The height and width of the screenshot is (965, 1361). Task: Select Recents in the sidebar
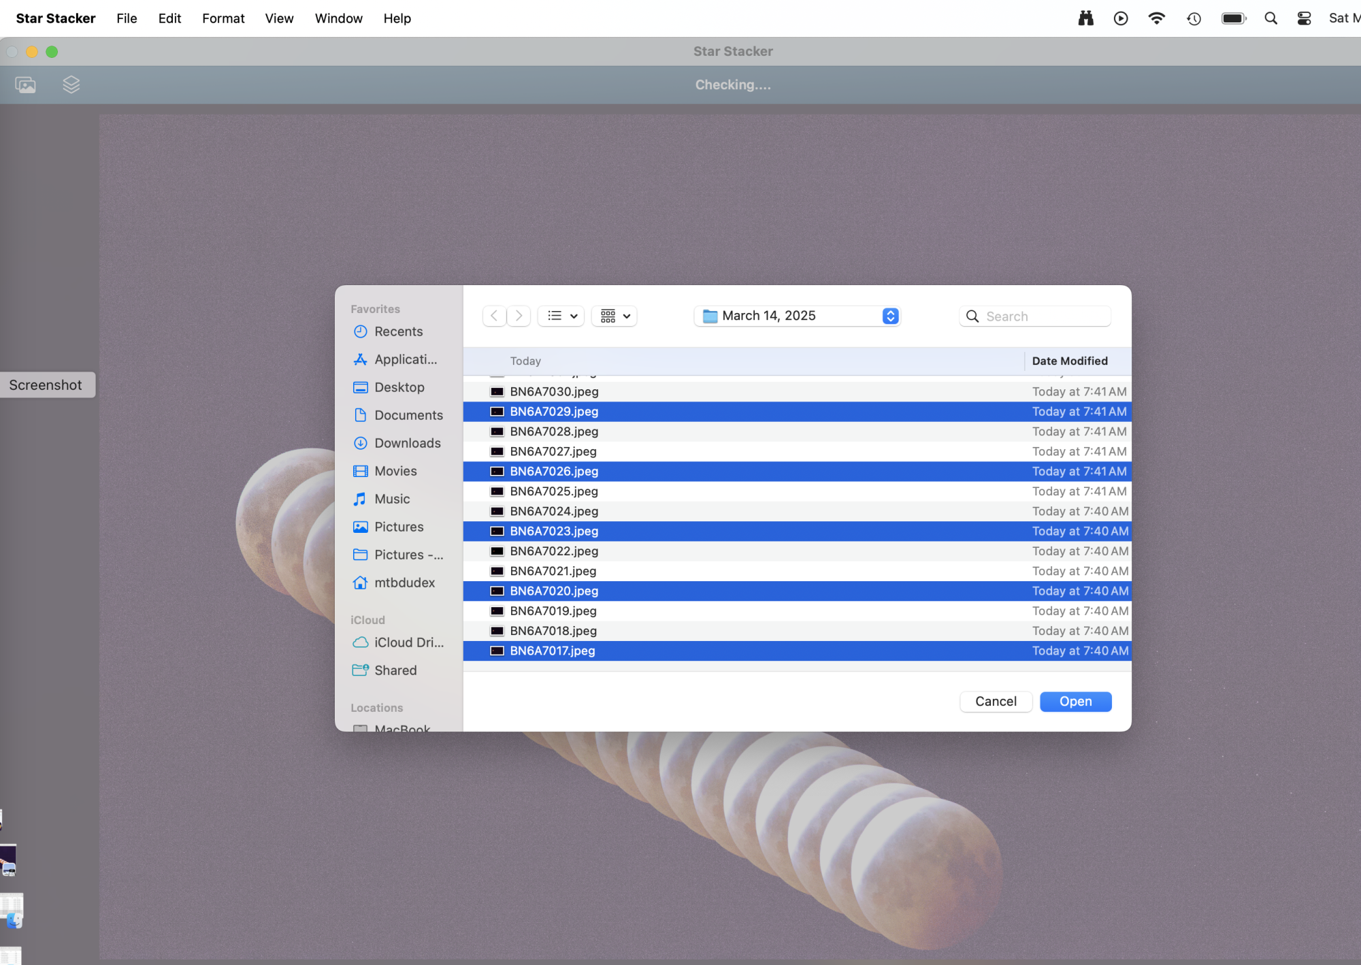[x=399, y=331]
